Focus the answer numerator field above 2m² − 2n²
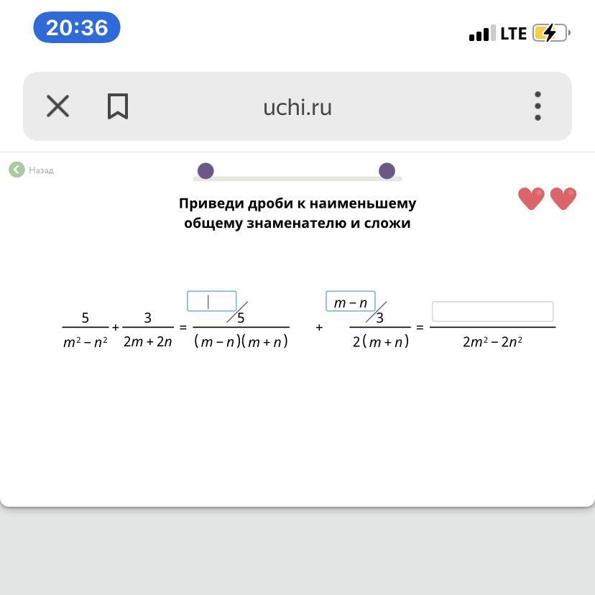595x595 pixels. pos(492,312)
